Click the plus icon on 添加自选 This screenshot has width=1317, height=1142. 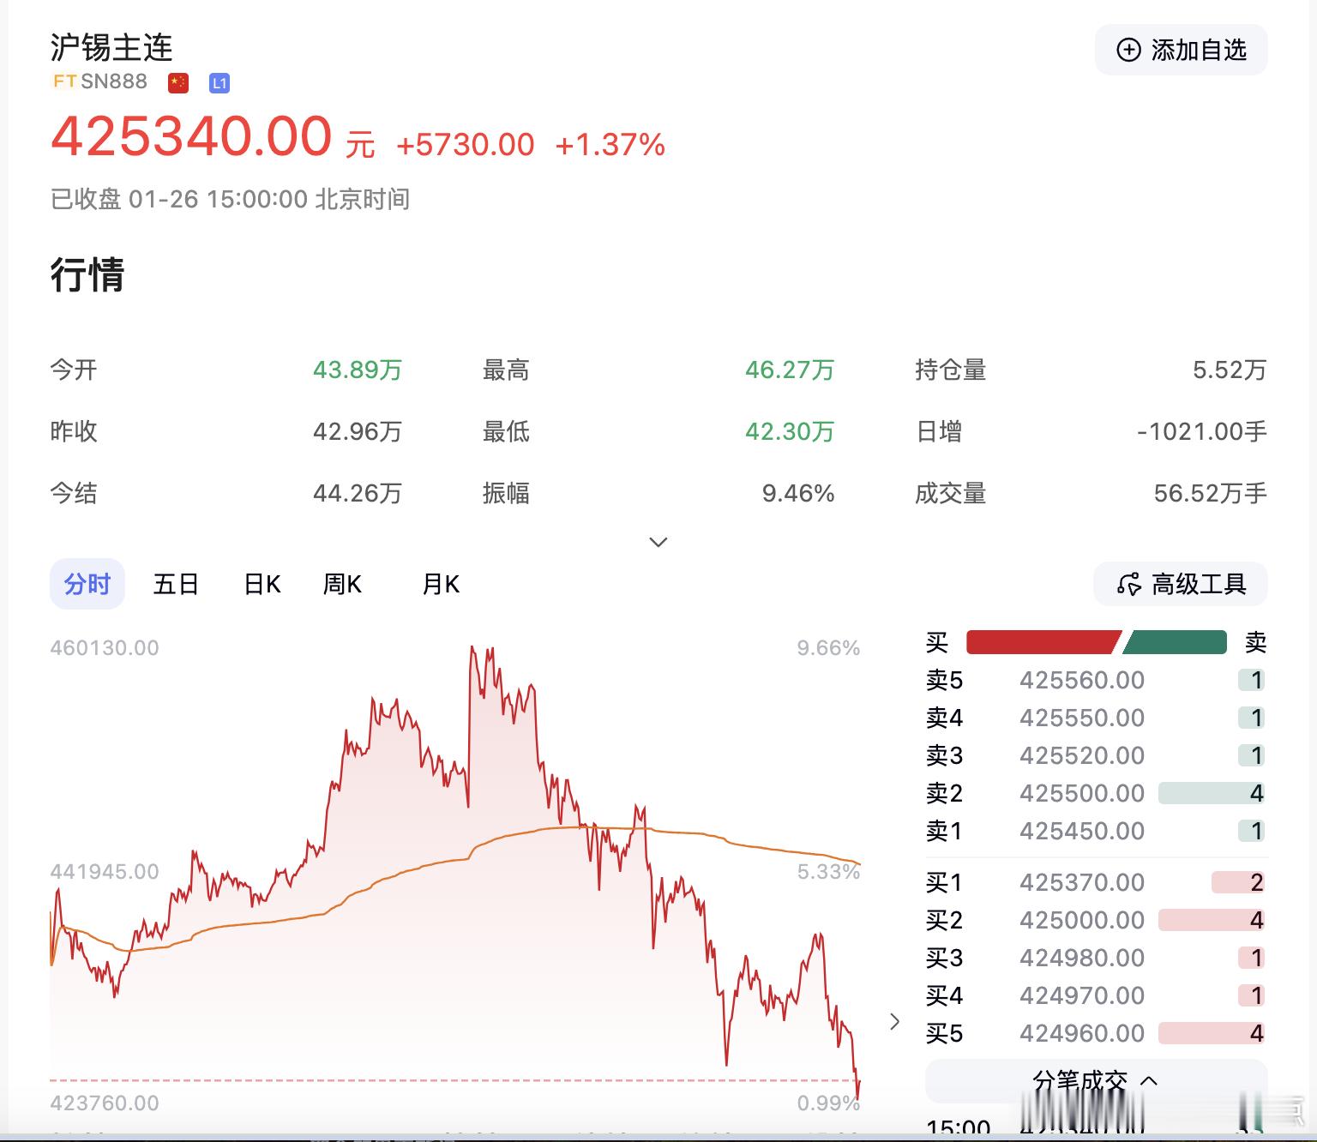click(x=1130, y=50)
